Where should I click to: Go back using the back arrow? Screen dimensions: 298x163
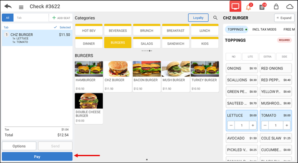tap(8, 6)
